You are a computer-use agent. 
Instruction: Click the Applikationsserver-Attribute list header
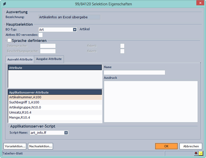click(55, 92)
